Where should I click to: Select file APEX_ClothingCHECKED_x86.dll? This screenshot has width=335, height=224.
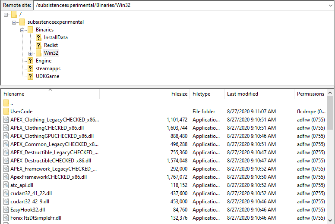click(47, 128)
